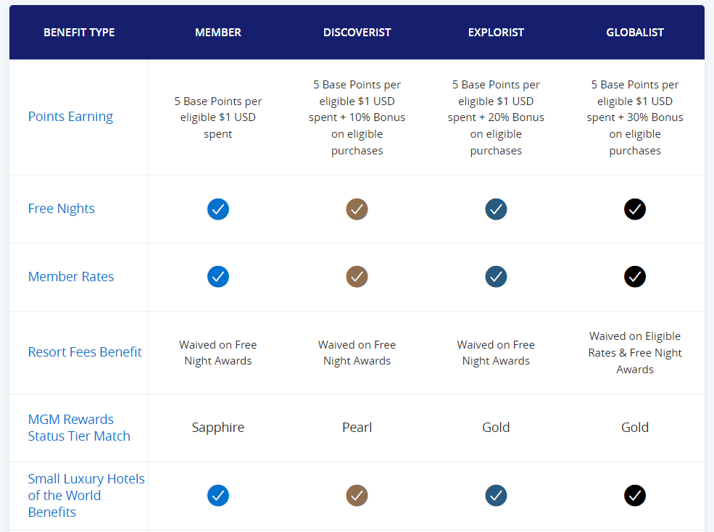This screenshot has width=714, height=532.
Task: Click the Explorist checkmark for Free Nights
Action: tap(496, 209)
